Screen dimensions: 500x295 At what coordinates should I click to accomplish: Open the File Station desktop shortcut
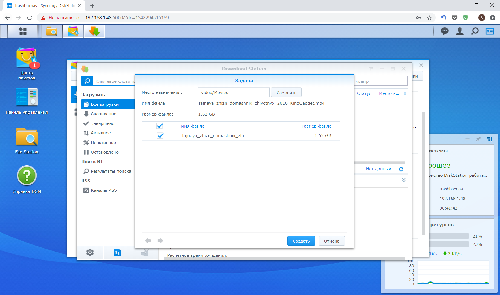[27, 141]
